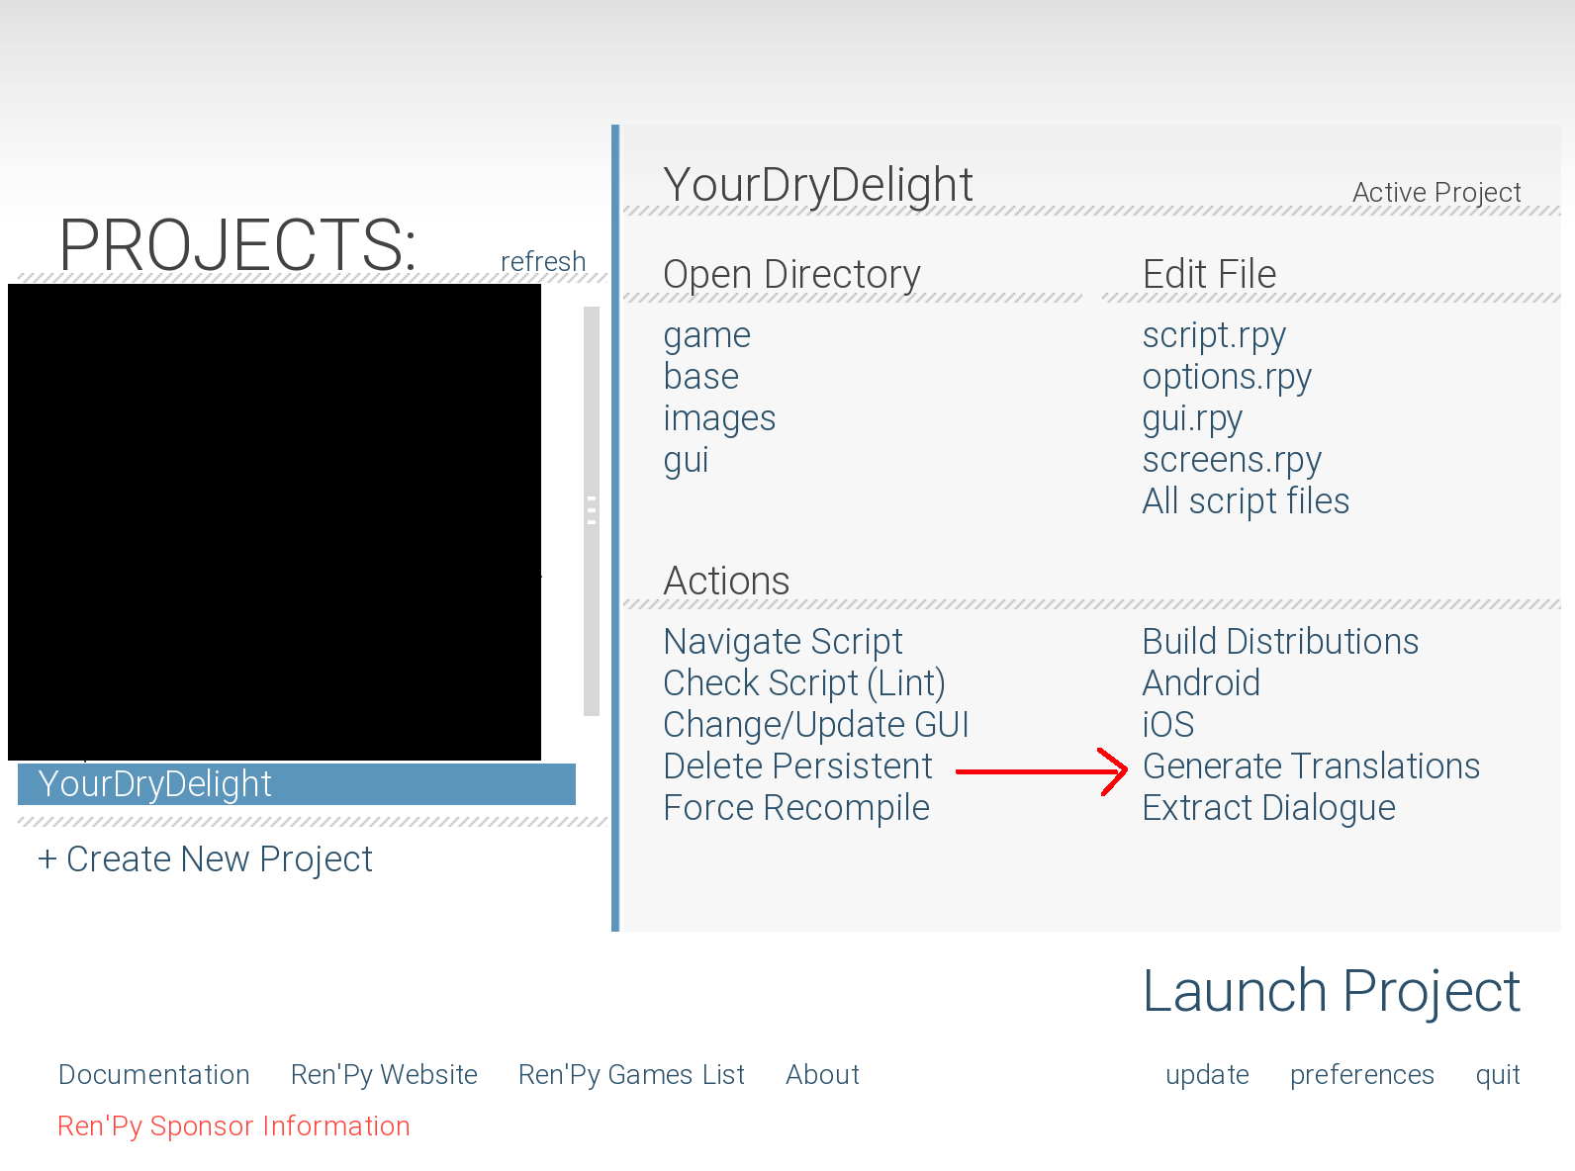Click quit to exit the launcher

click(x=1497, y=1075)
